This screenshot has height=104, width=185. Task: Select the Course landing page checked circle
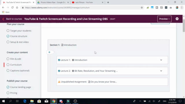(8, 87)
